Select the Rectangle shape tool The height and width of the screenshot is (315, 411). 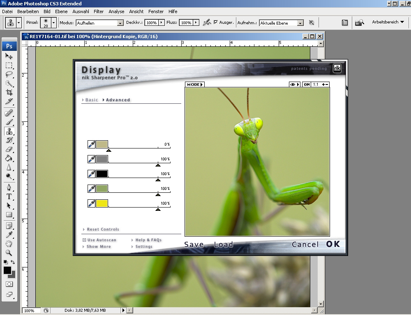(x=9, y=215)
